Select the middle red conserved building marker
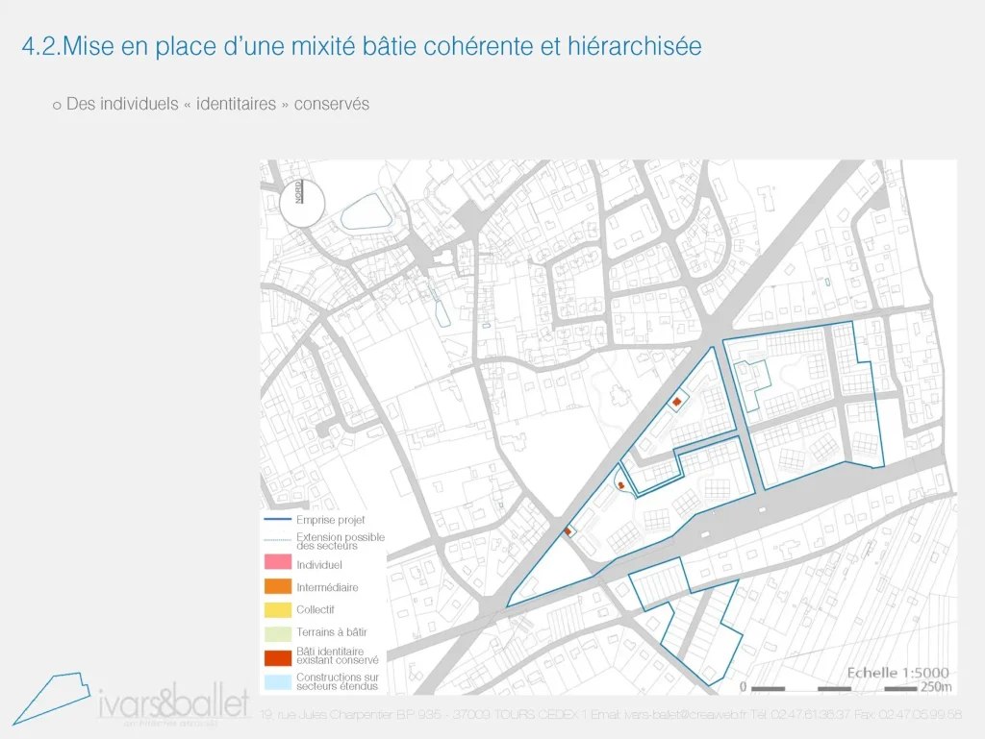This screenshot has height=739, width=985. pyautogui.click(x=621, y=485)
